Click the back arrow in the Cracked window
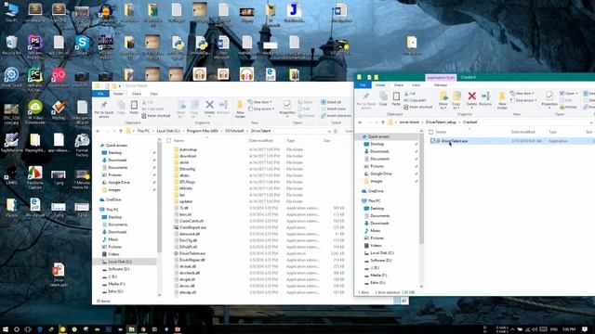Image resolution: width=595 pixels, height=334 pixels. coord(360,122)
